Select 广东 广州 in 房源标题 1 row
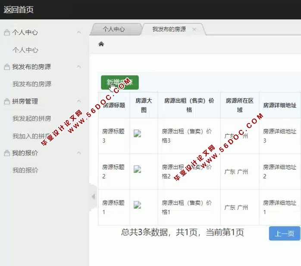Viewport: 301px width, 266px height. click(236, 207)
